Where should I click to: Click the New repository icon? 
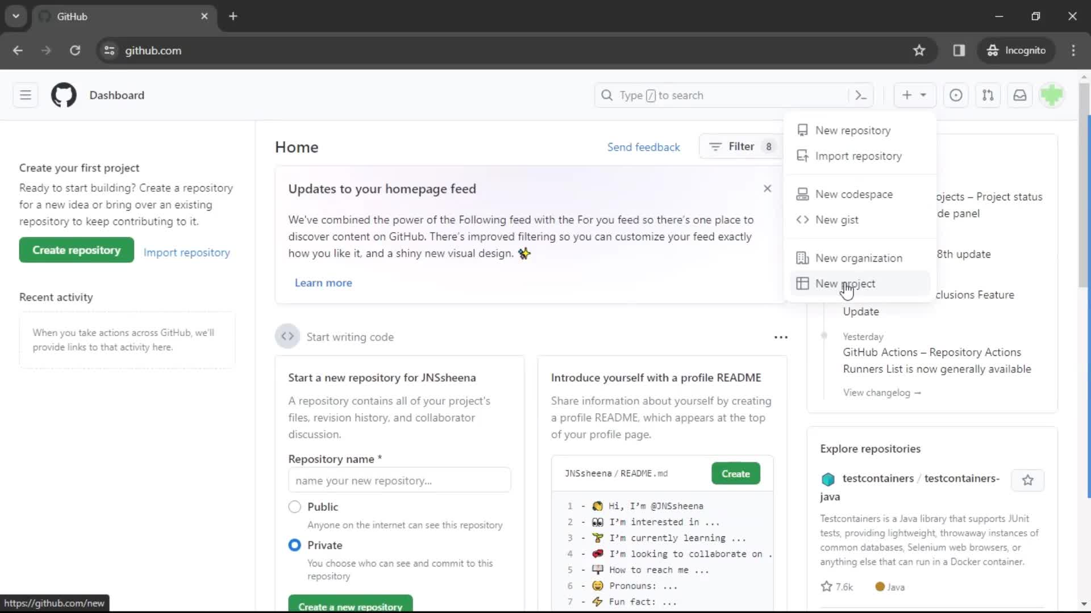802,130
